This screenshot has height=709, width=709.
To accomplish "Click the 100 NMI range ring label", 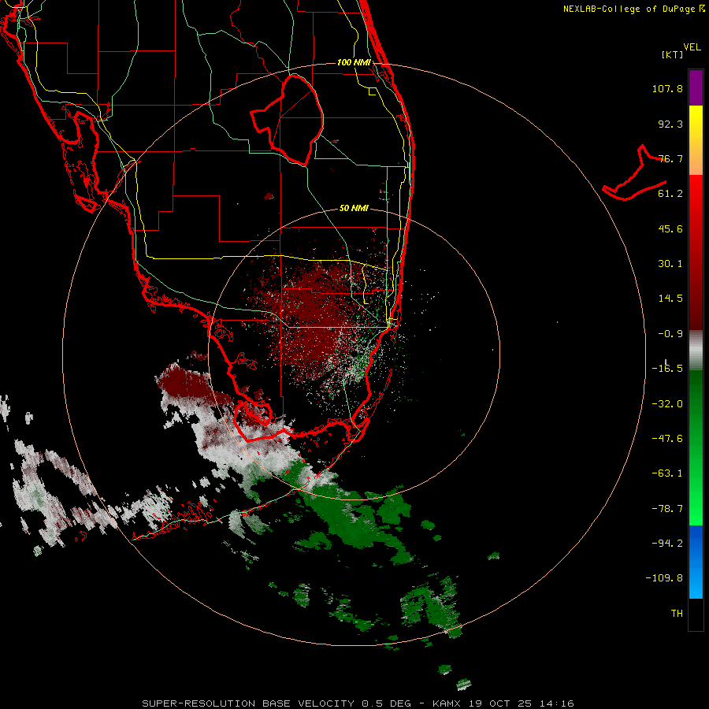I will coord(354,62).
